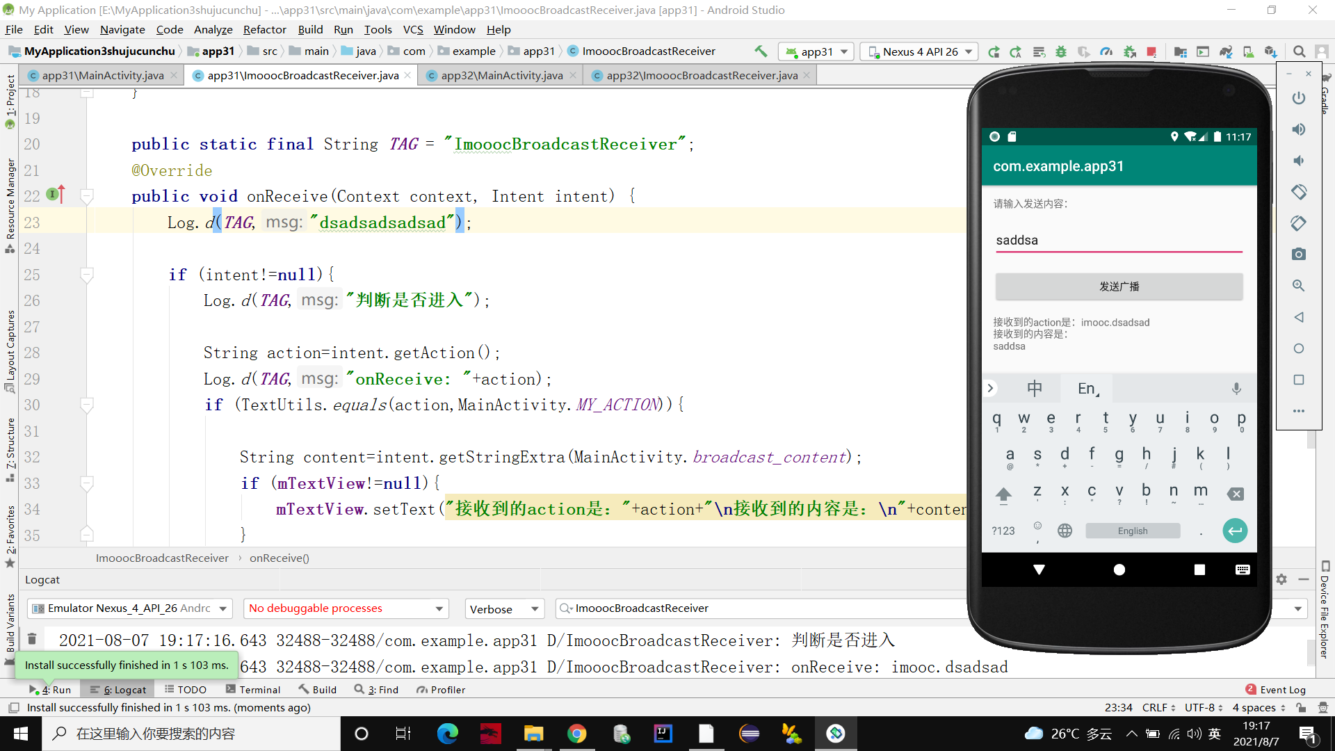Switch to app31\MainActivity.java tab

[102, 75]
